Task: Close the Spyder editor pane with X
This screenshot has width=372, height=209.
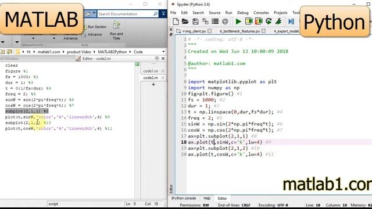Action: tap(171, 30)
